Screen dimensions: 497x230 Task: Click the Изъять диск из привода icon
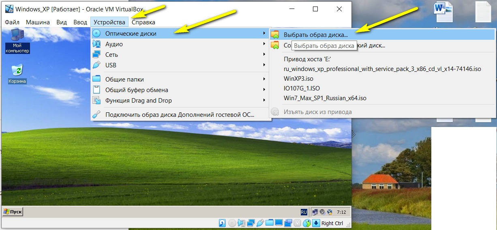pos(275,112)
